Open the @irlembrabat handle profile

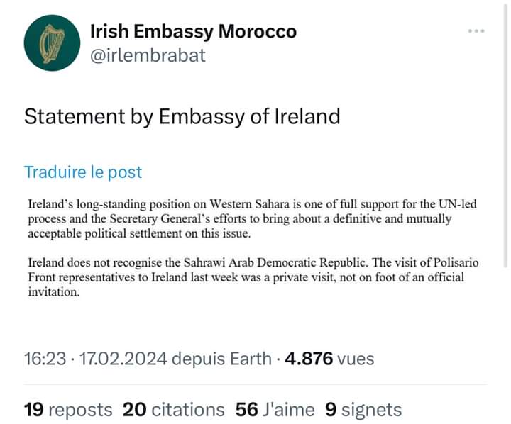pos(148,55)
